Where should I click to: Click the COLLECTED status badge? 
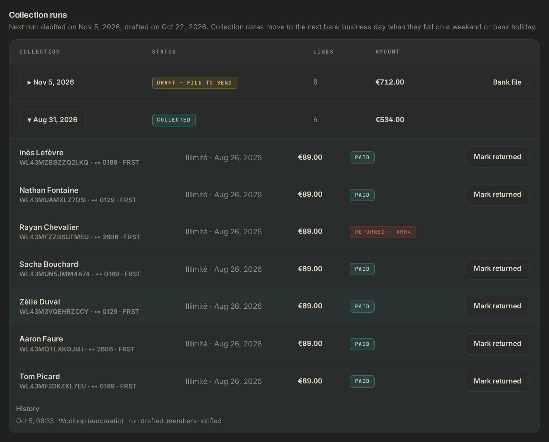tap(174, 120)
